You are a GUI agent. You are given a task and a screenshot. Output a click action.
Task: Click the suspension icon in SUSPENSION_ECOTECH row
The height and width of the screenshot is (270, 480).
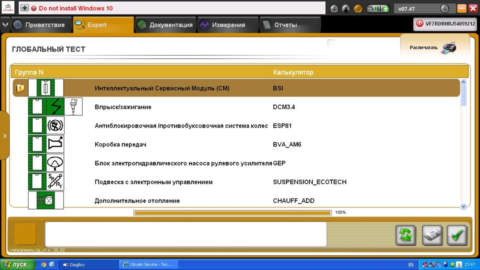[x=55, y=181]
